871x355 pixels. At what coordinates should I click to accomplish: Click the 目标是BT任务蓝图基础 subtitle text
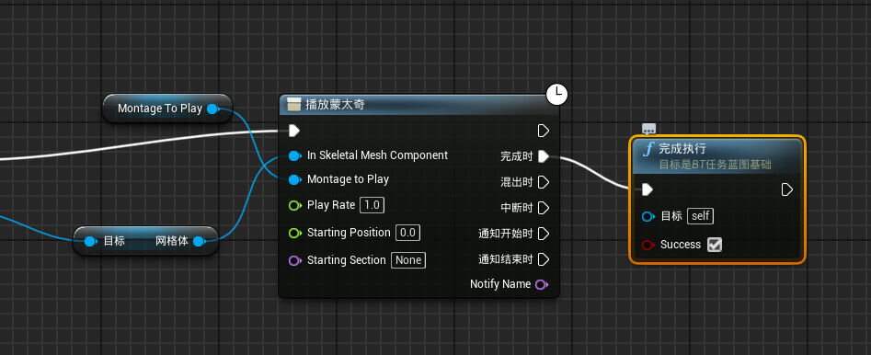point(715,165)
